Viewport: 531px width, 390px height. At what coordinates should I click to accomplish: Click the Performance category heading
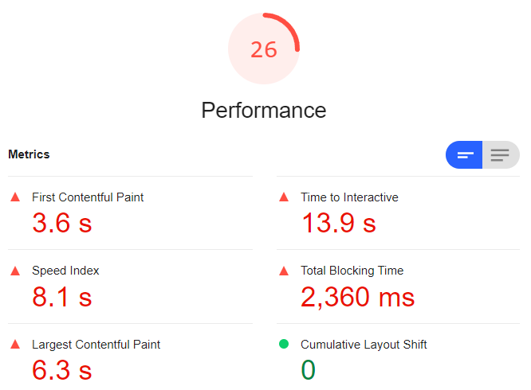pos(264,110)
